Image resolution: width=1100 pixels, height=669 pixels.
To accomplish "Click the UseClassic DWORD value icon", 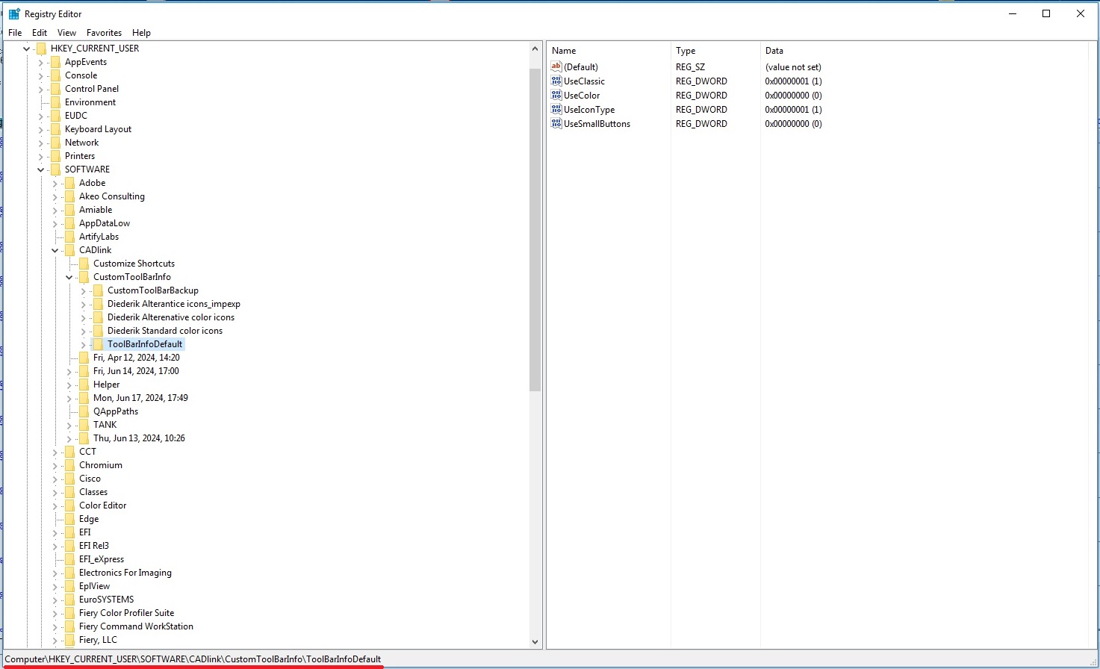I will pyautogui.click(x=556, y=81).
